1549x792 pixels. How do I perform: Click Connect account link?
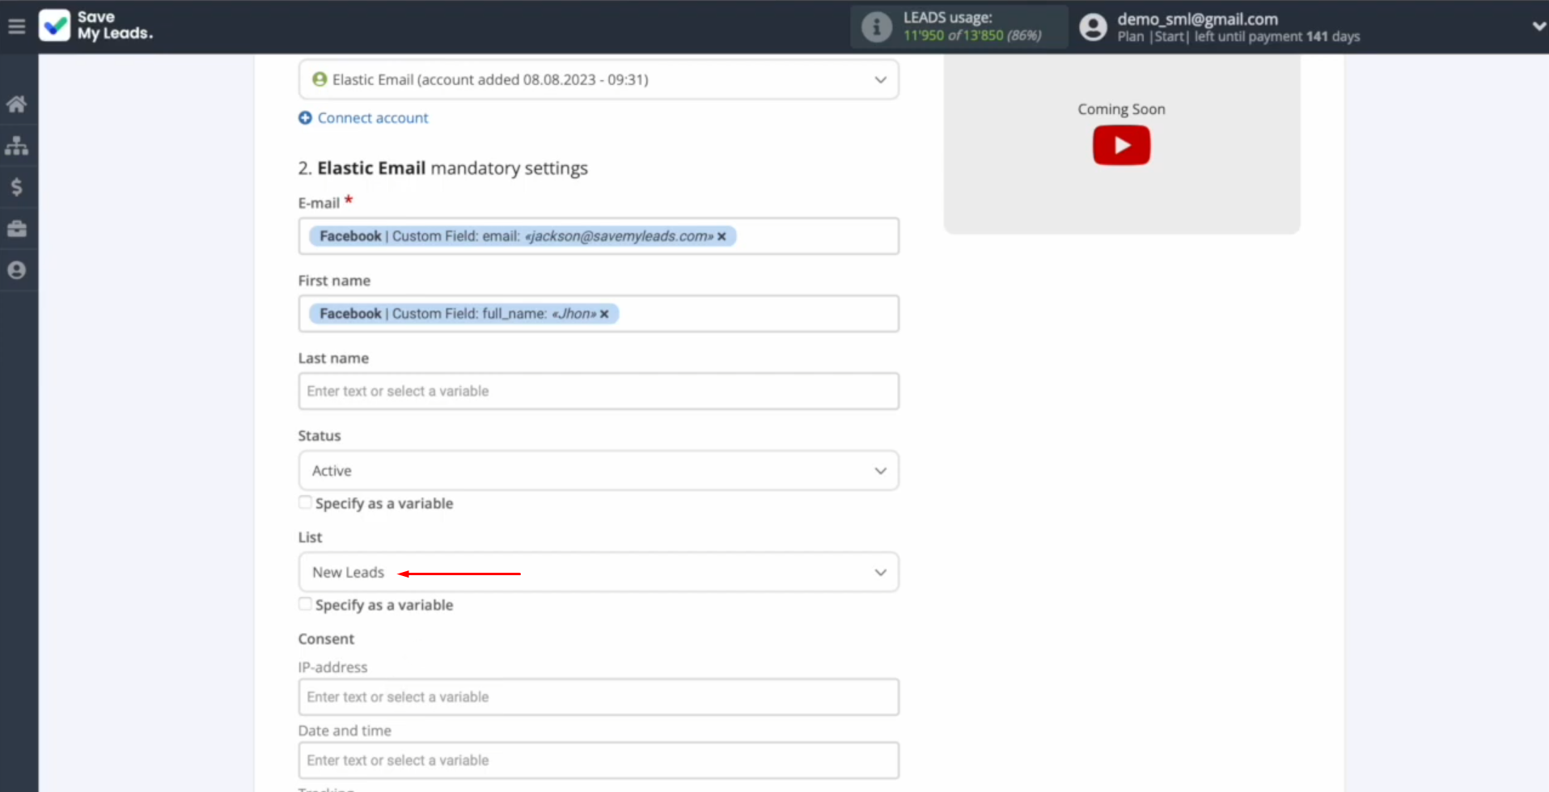coord(373,118)
